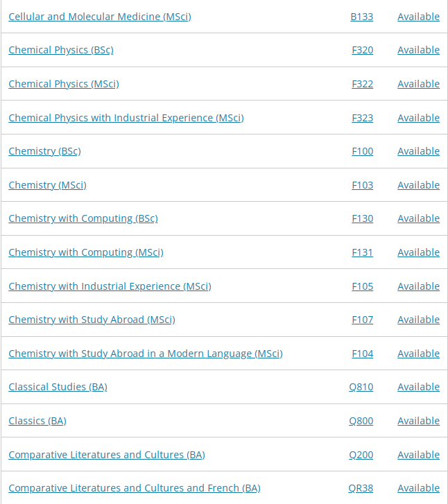Image resolution: width=448 pixels, height=504 pixels.
Task: Open Cellular and Molecular Medicine (MSci) course
Action: (x=100, y=17)
